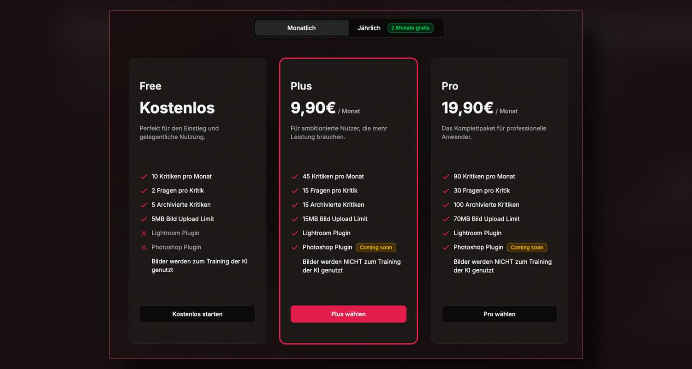Image resolution: width=692 pixels, height=369 pixels.
Task: Click the checkmark beside 30 Fragen pro Kritik
Action: point(446,191)
